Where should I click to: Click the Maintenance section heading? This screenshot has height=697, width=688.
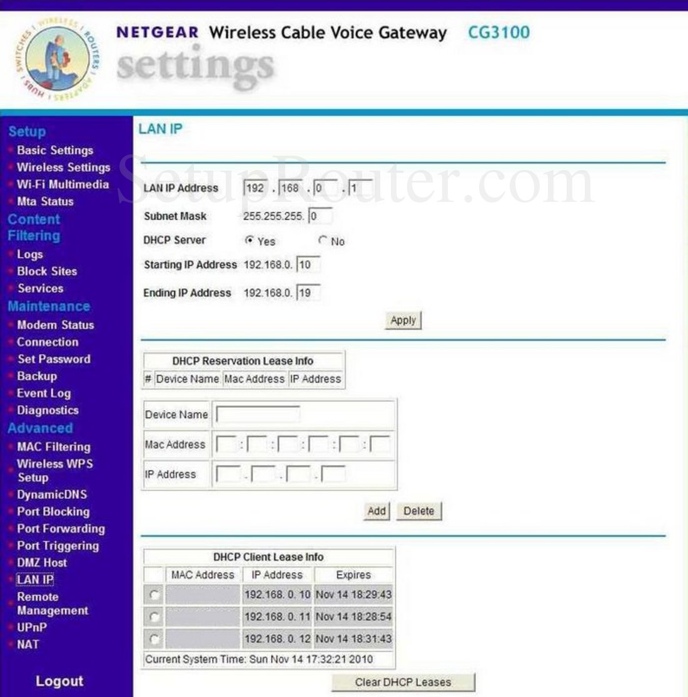(49, 306)
